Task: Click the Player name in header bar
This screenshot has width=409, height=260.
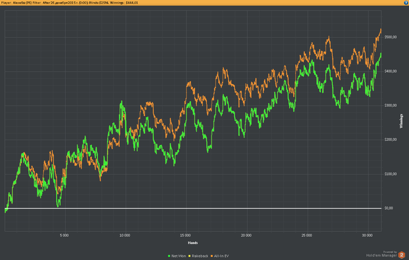Action: 16,2
